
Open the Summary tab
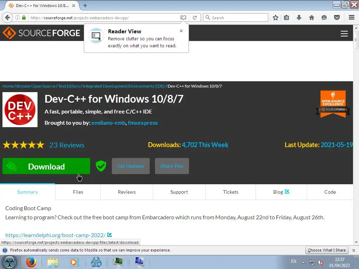[27, 192]
